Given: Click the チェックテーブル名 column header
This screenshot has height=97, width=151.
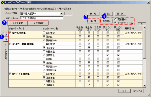Looking at the screenshot, I should tap(25, 28).
